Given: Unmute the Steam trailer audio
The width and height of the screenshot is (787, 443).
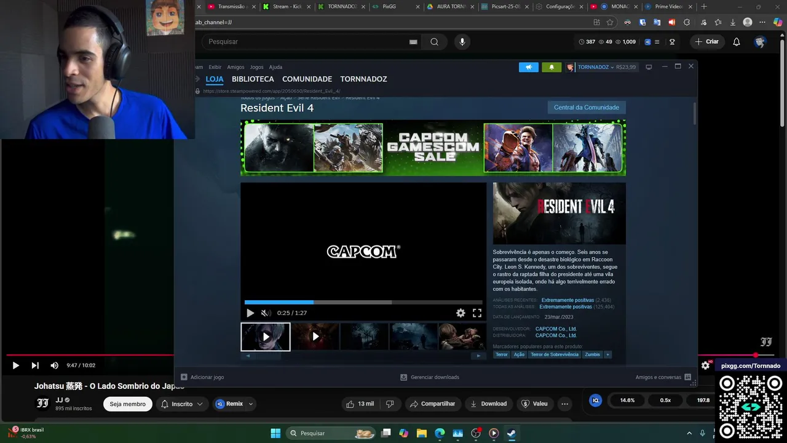Looking at the screenshot, I should click(265, 313).
